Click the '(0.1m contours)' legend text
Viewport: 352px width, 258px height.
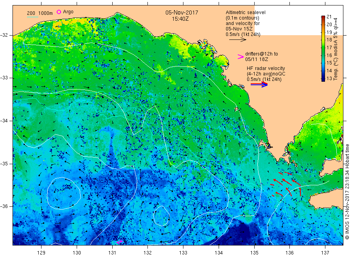[242, 18]
